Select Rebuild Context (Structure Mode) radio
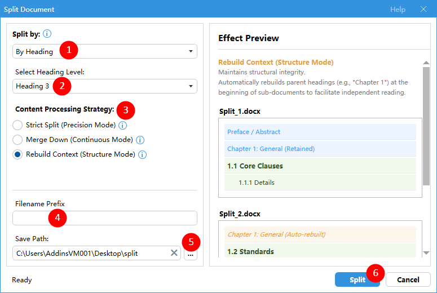Image resolution: width=437 pixels, height=293 pixels. pos(17,154)
